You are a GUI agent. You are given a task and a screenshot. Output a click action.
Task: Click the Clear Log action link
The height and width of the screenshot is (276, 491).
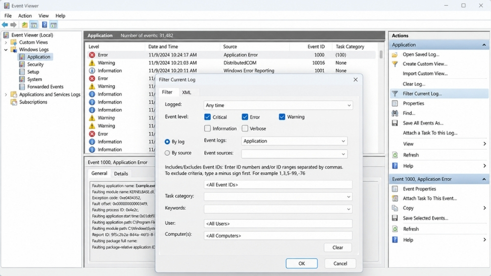click(414, 84)
